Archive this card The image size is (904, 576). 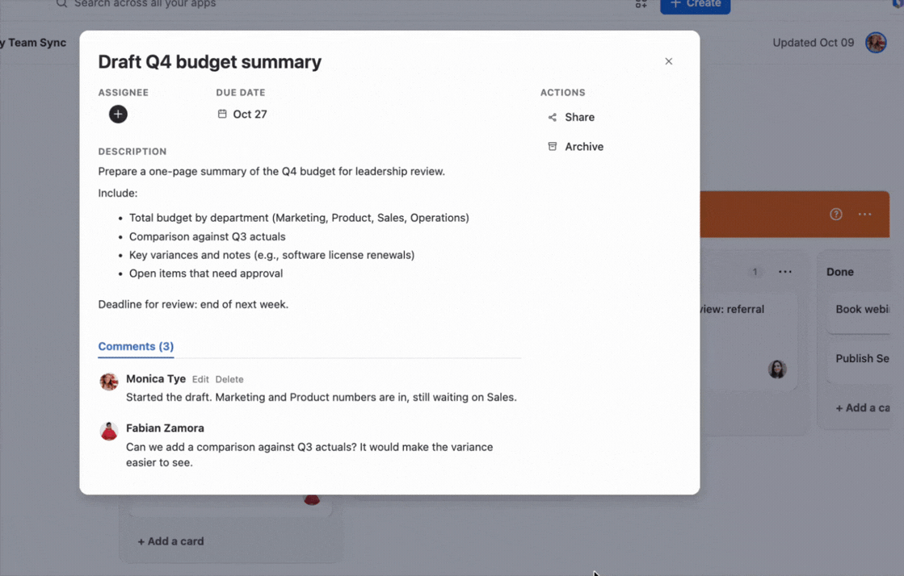click(575, 146)
